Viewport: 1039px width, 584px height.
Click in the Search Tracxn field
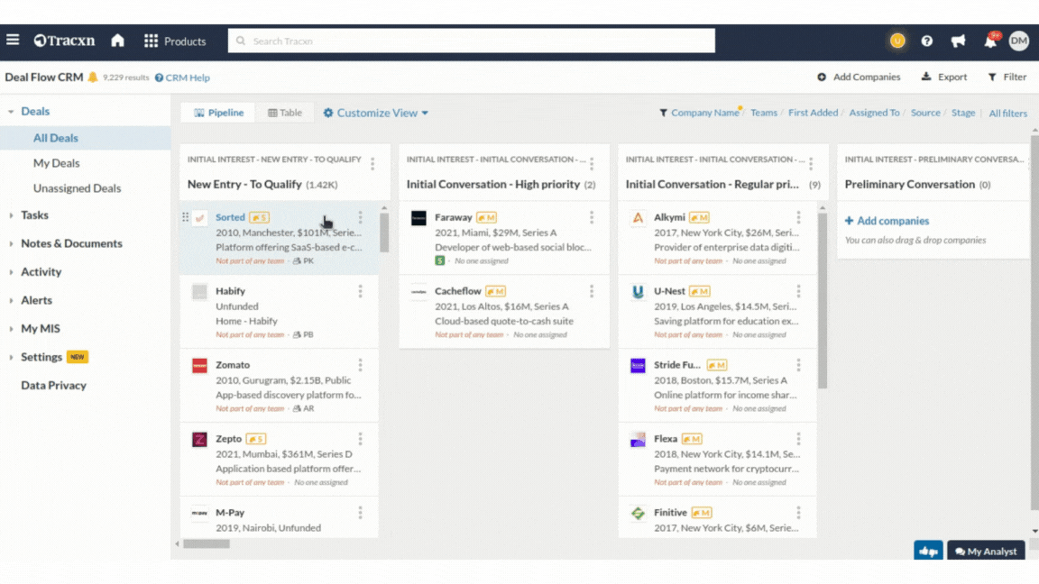tap(472, 41)
